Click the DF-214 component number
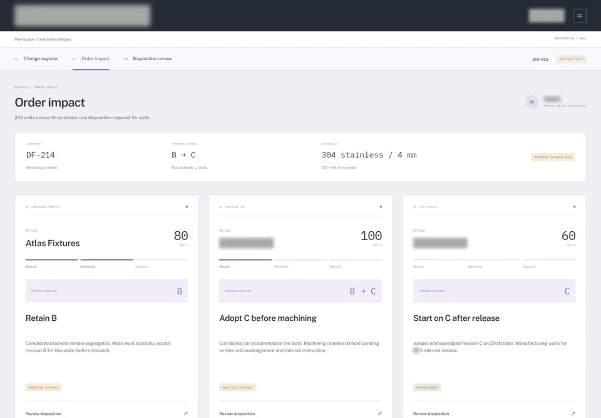 (40, 155)
